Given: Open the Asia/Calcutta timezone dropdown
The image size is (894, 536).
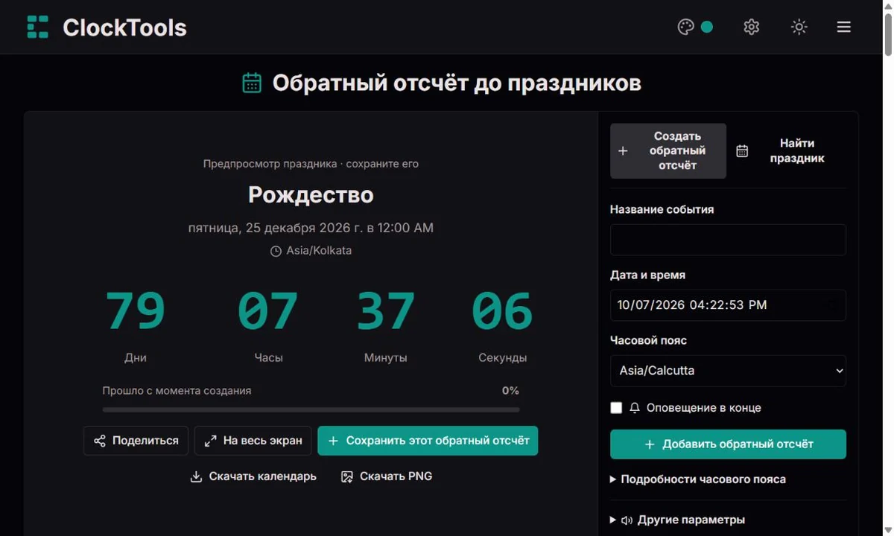Looking at the screenshot, I should pos(728,371).
